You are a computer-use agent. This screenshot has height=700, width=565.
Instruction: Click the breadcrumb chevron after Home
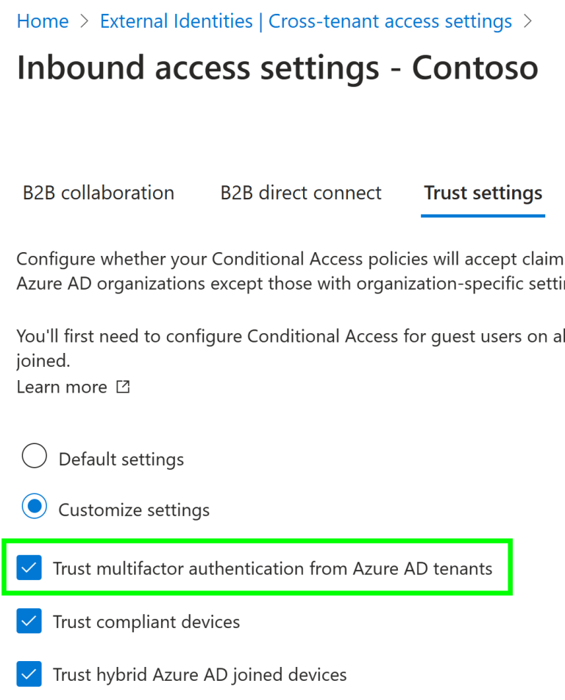tap(82, 21)
